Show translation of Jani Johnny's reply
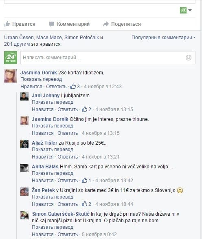 [x=53, y=102]
